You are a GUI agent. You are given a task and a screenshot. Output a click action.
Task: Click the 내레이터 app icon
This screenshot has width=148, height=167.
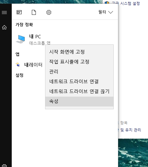[18, 65]
